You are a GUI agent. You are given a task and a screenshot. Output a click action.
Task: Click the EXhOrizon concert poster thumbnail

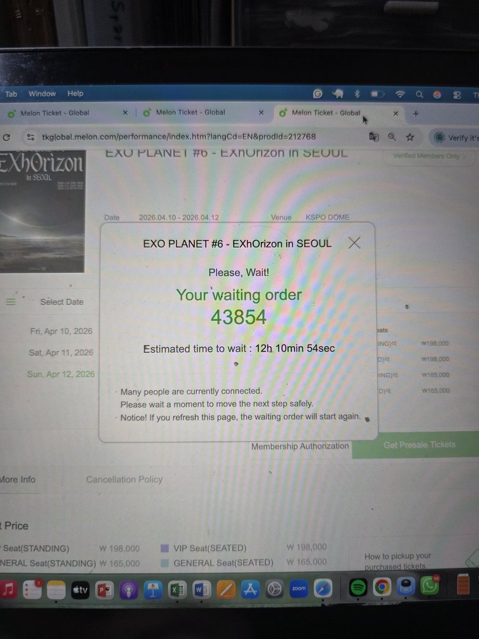42,211
